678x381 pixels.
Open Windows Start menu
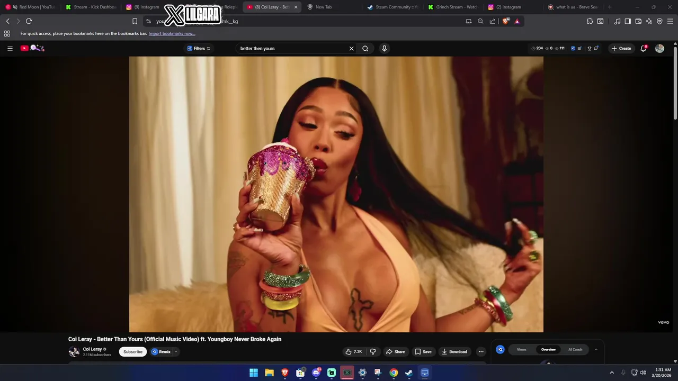coord(254,373)
